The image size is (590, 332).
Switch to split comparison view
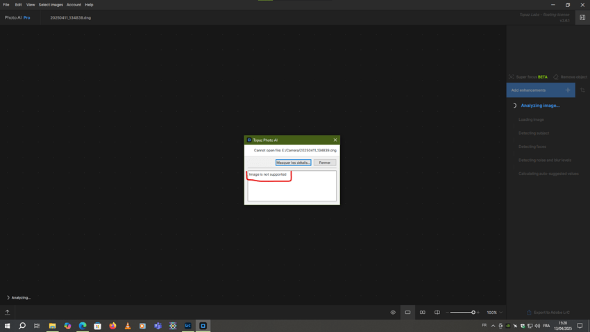437,313
